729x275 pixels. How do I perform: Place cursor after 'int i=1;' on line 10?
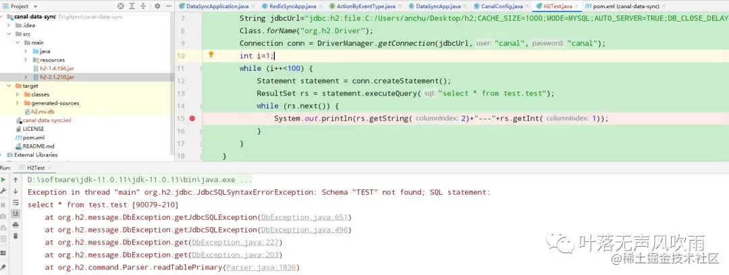pyautogui.click(x=275, y=56)
